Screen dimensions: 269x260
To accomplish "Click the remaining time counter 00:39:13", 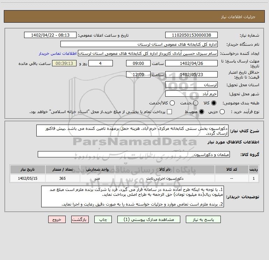I will [x=64, y=63].
